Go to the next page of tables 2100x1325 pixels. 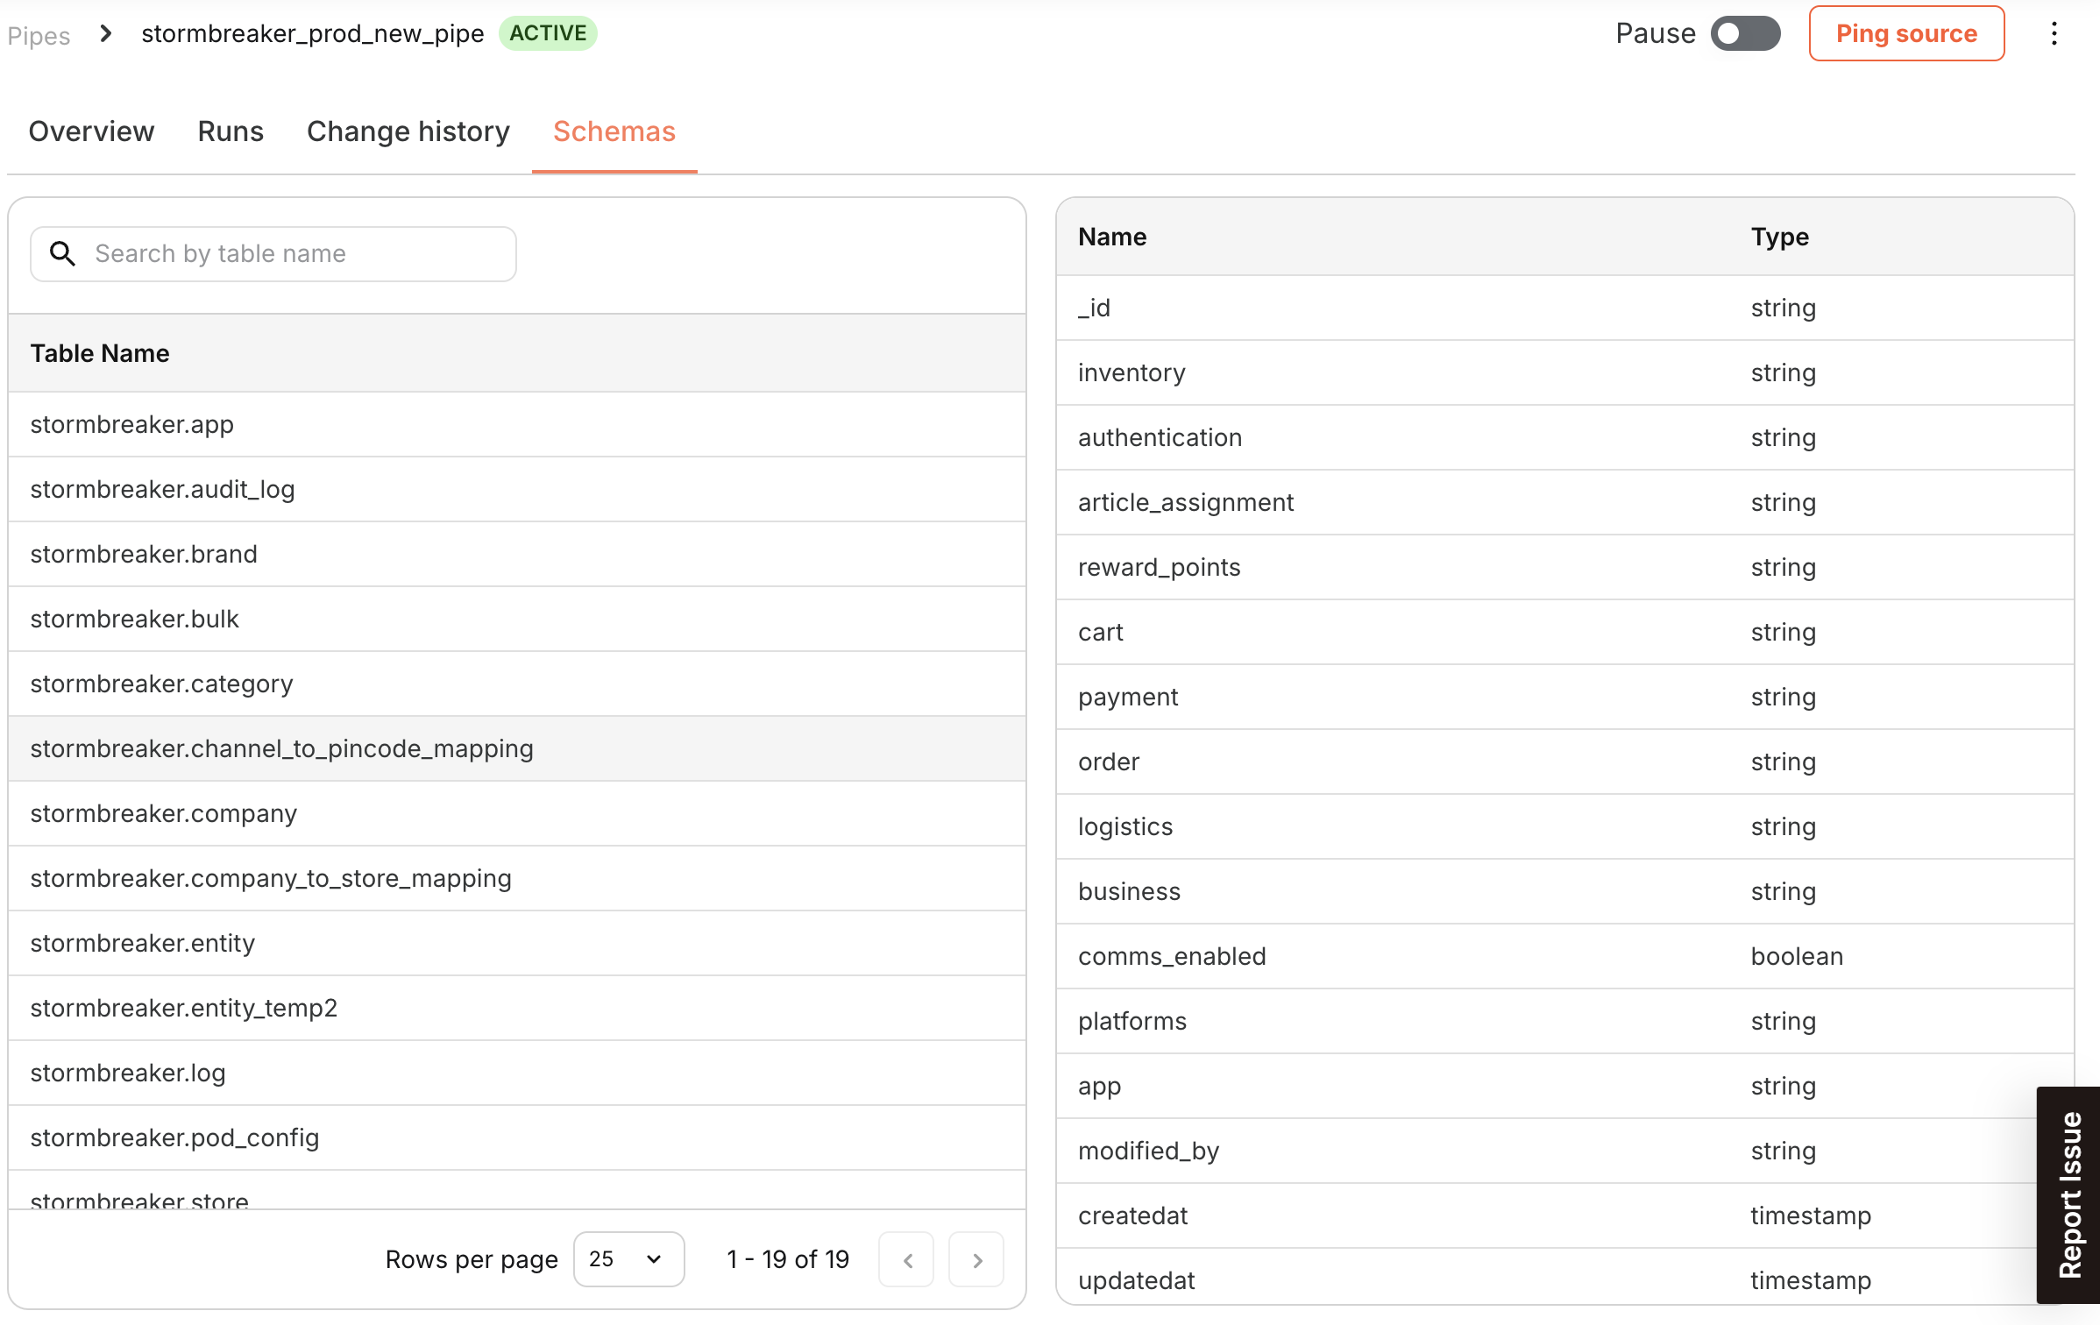pyautogui.click(x=976, y=1260)
